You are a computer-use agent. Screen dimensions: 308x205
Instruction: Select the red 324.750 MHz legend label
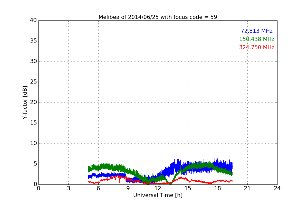tap(257, 47)
